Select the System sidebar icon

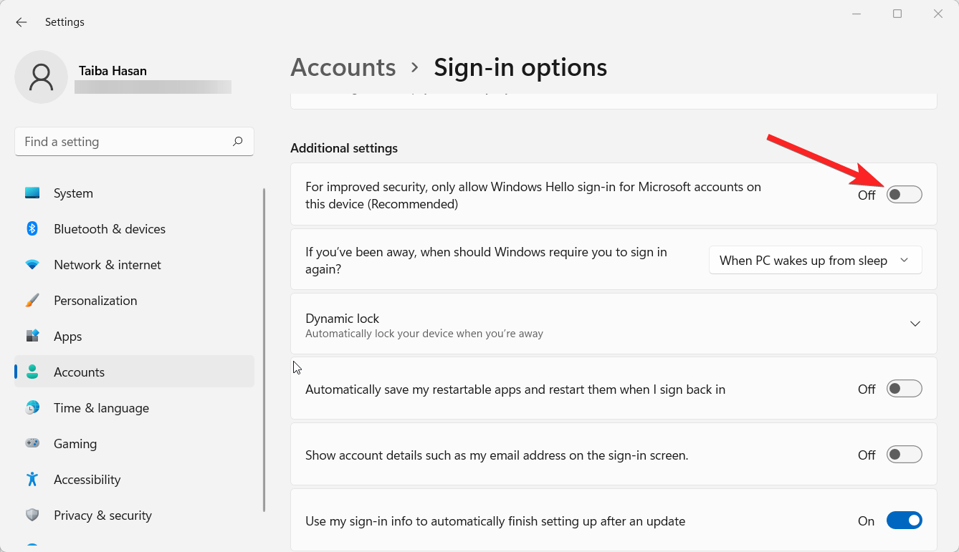pyautogui.click(x=32, y=193)
